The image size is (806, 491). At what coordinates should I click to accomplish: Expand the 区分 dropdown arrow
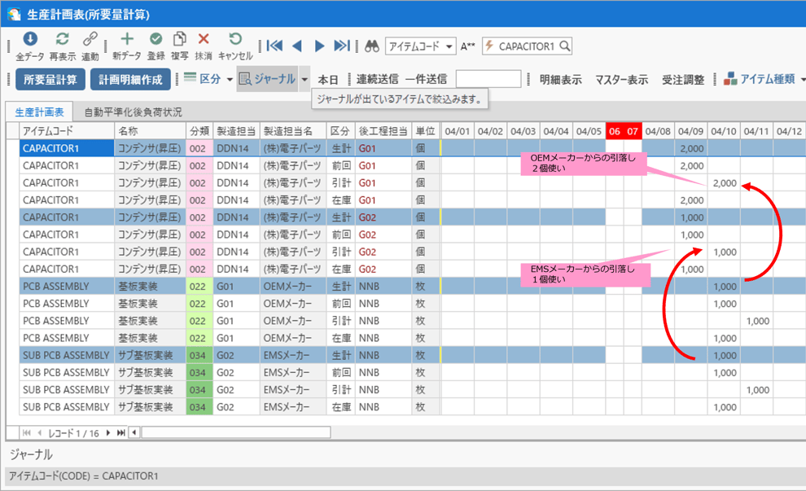(x=230, y=80)
